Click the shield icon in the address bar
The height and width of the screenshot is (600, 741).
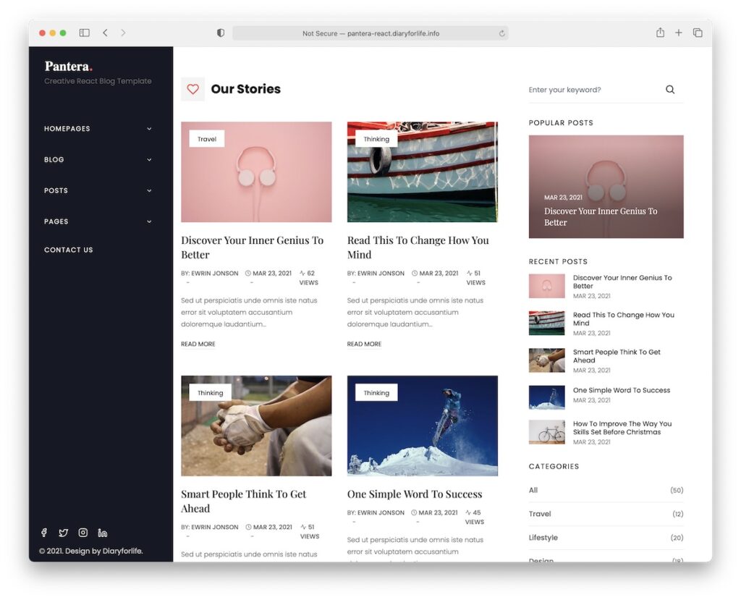(221, 33)
